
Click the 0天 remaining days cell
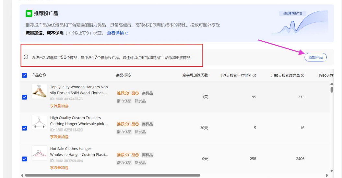pyautogui.click(x=205, y=159)
